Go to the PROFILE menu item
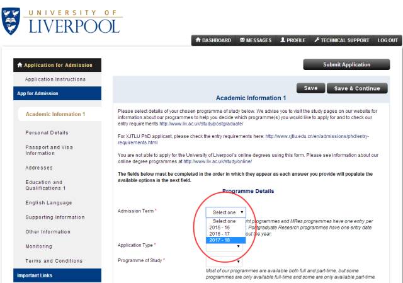The width and height of the screenshot is (403, 283). 293,40
